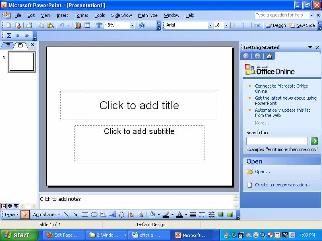
Task: Select the Line drawing tool
Action: (x=66, y=214)
